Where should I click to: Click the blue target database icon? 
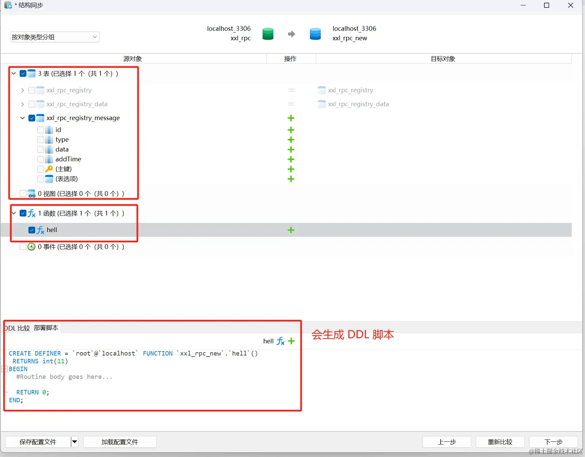point(315,34)
